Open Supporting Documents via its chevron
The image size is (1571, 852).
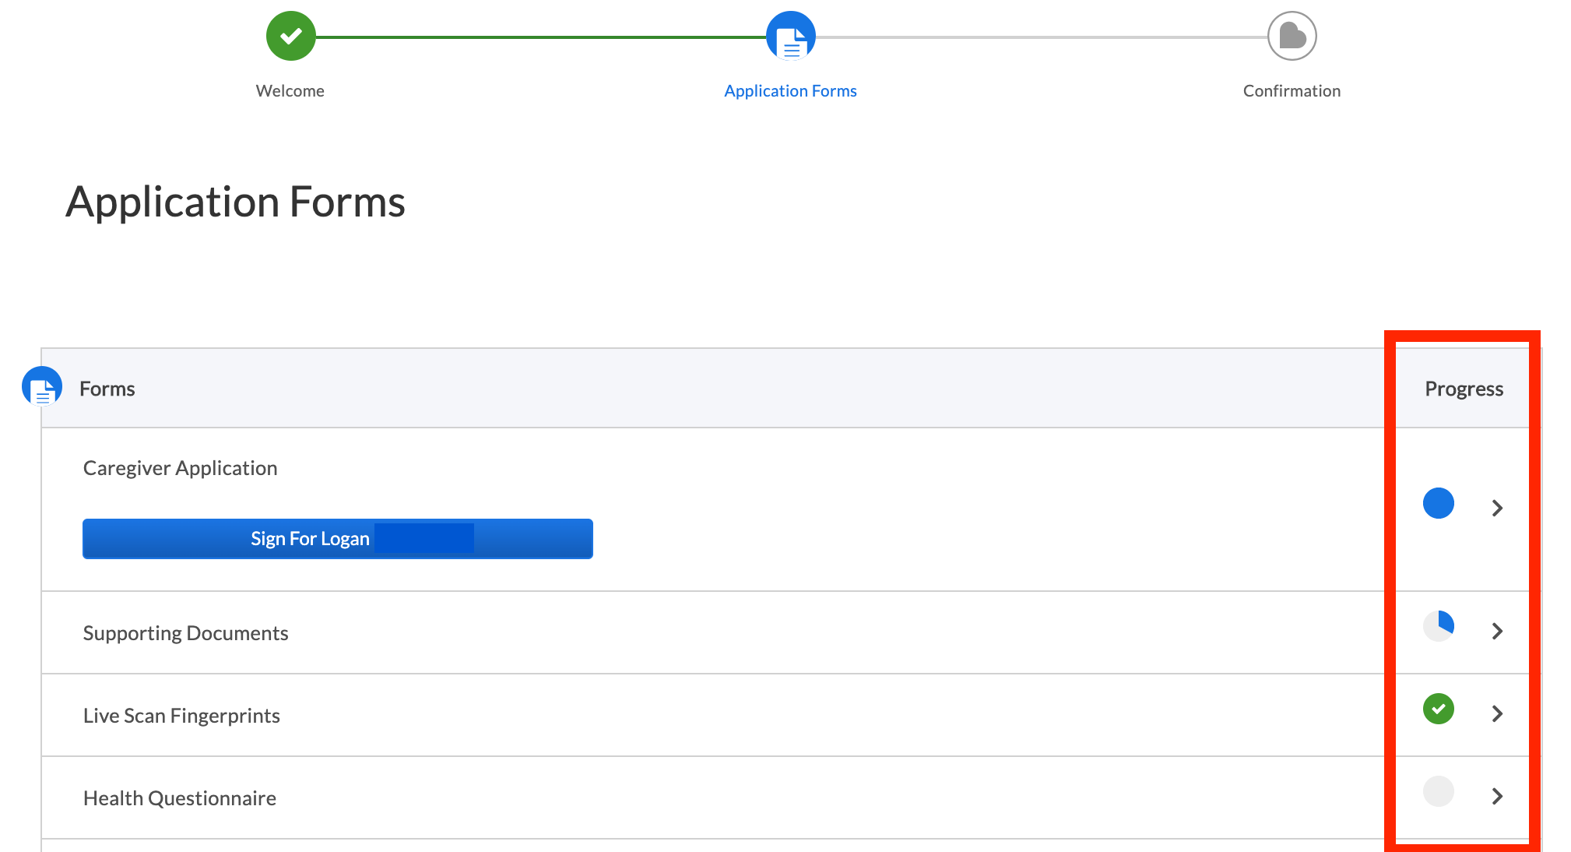[1497, 632]
